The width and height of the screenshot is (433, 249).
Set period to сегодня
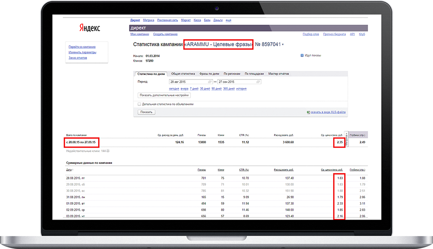(x=174, y=89)
